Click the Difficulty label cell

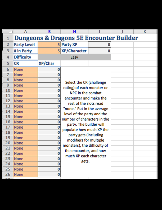point(25,57)
